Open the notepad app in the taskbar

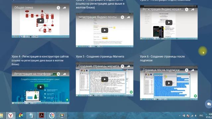point(31,115)
